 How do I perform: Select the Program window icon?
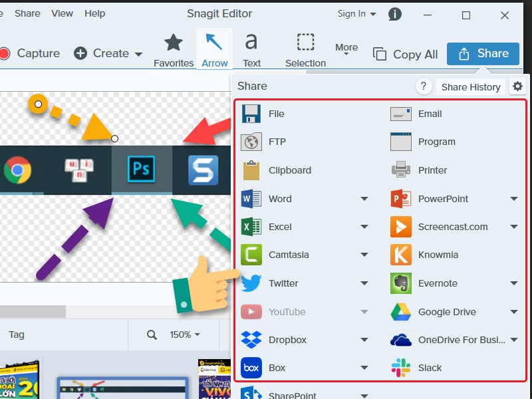pyautogui.click(x=401, y=142)
